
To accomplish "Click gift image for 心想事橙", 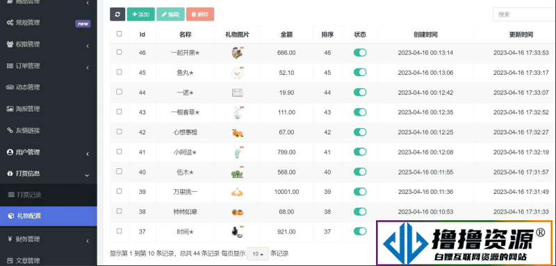I will 237,132.
